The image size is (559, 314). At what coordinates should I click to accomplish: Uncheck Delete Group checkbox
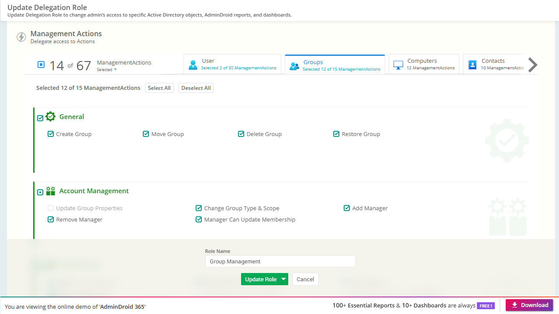tap(241, 134)
